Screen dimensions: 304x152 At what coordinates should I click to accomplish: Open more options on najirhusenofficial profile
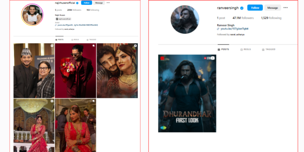click(108, 3)
